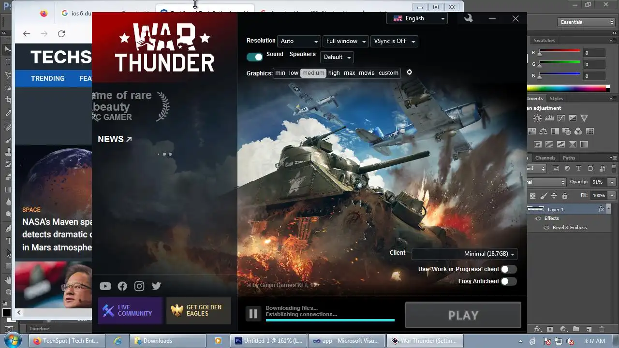
Task: Set graphics quality to high
Action: coord(334,73)
